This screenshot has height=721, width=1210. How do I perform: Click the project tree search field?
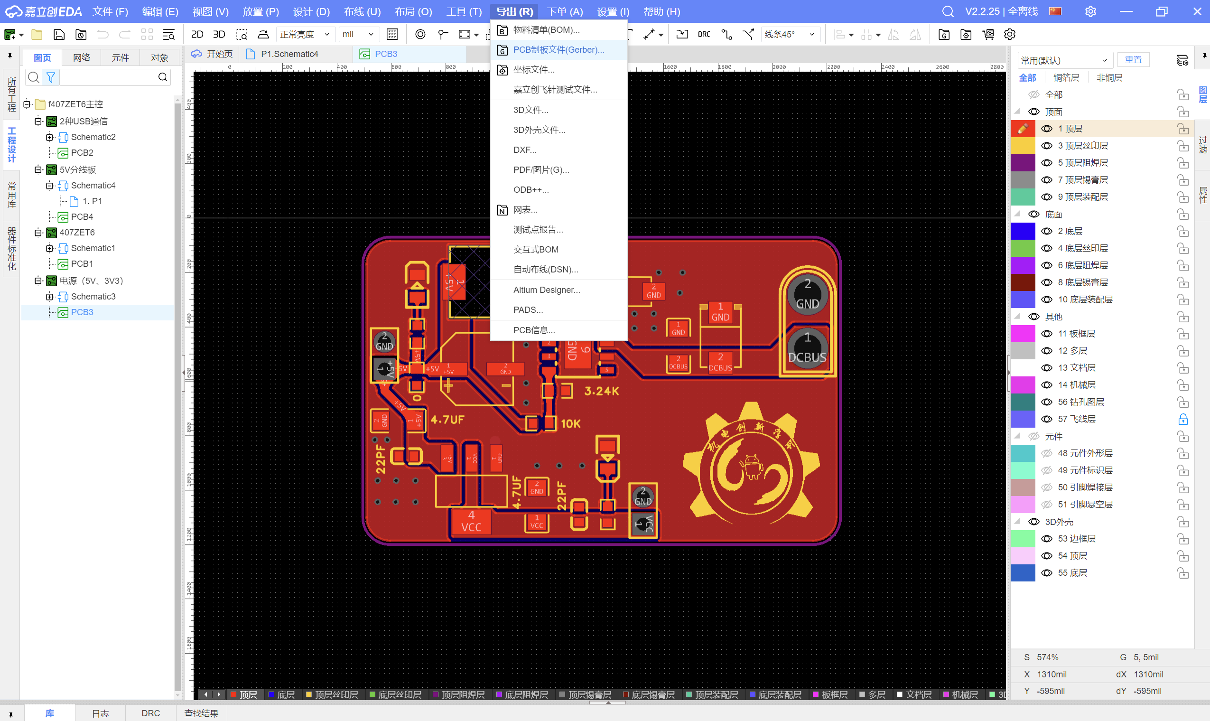click(x=108, y=77)
